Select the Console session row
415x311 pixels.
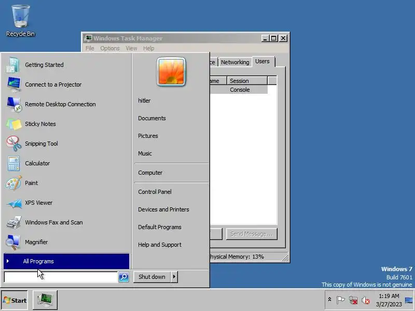[239, 90]
